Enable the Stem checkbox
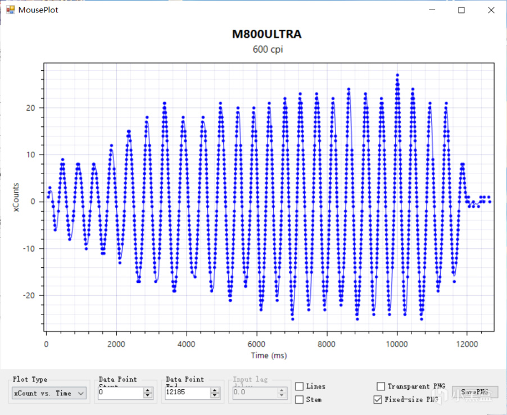Image resolution: width=507 pixels, height=415 pixels. coord(300,400)
